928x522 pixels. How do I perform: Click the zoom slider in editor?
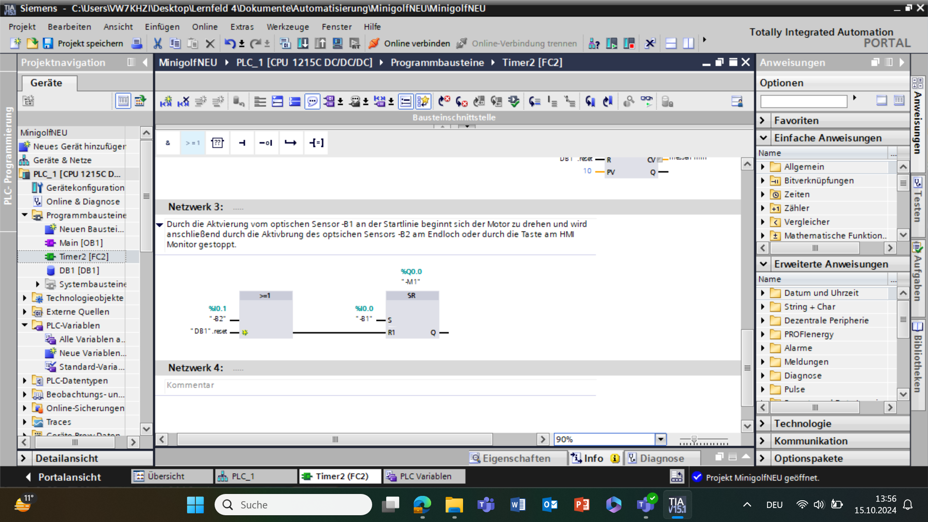pos(694,439)
